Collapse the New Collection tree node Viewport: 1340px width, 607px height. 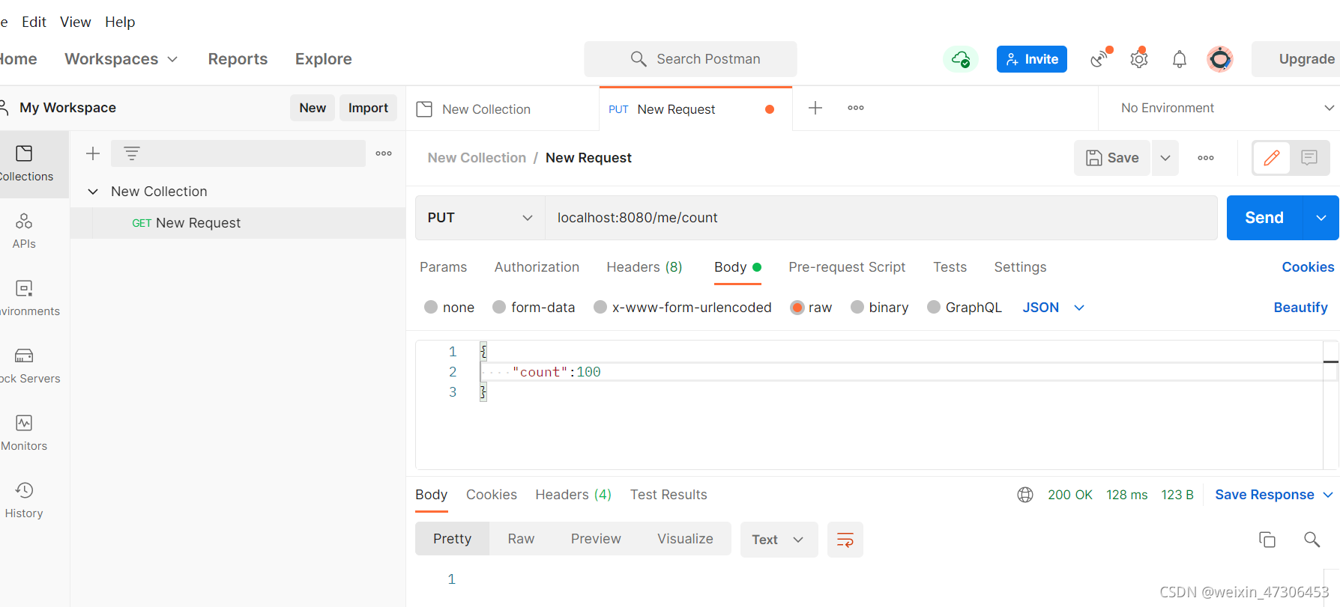click(x=93, y=192)
